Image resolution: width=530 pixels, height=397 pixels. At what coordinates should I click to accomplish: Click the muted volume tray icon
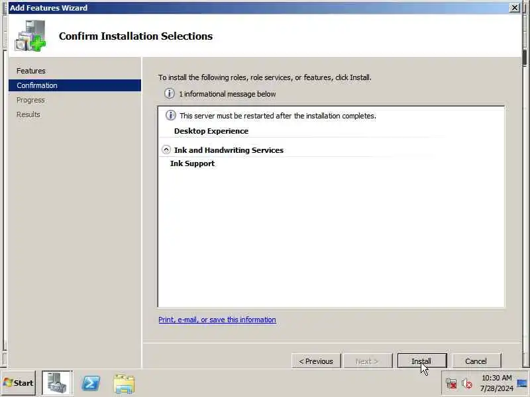467,384
